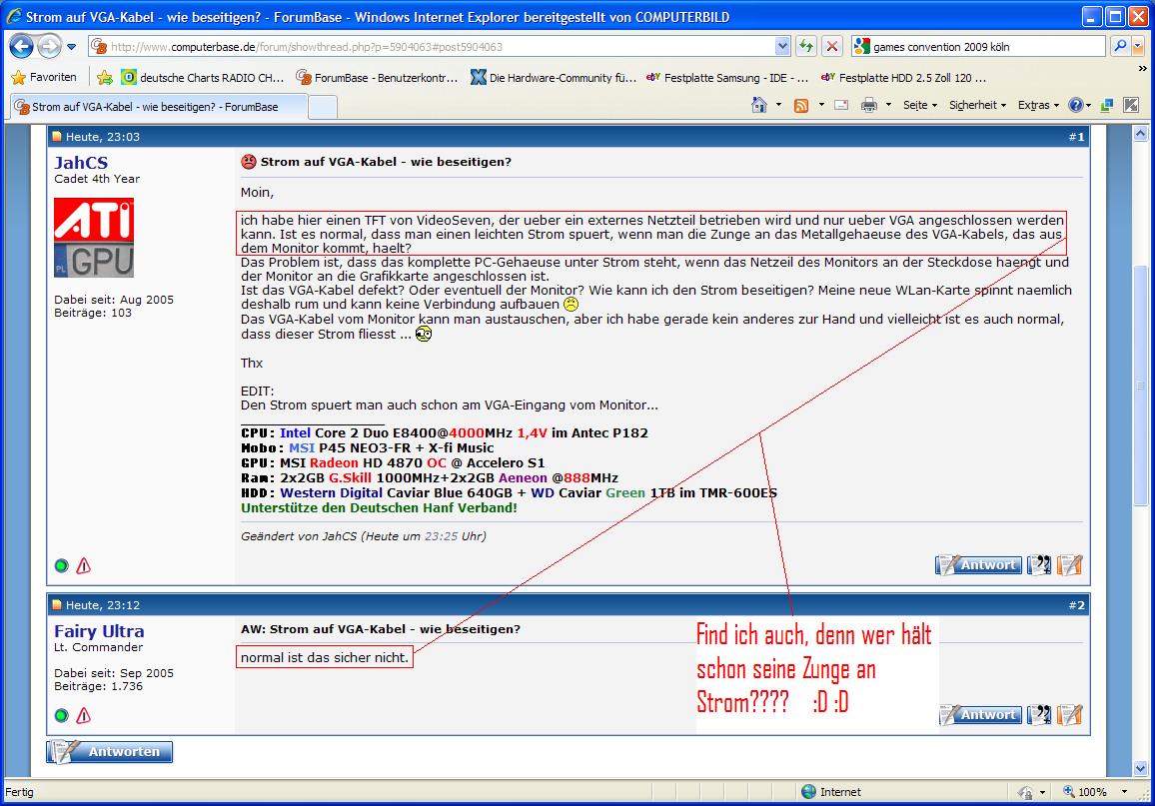Click the magnifier search button in toolbar
The width and height of the screenshot is (1155, 806).
point(1120,46)
